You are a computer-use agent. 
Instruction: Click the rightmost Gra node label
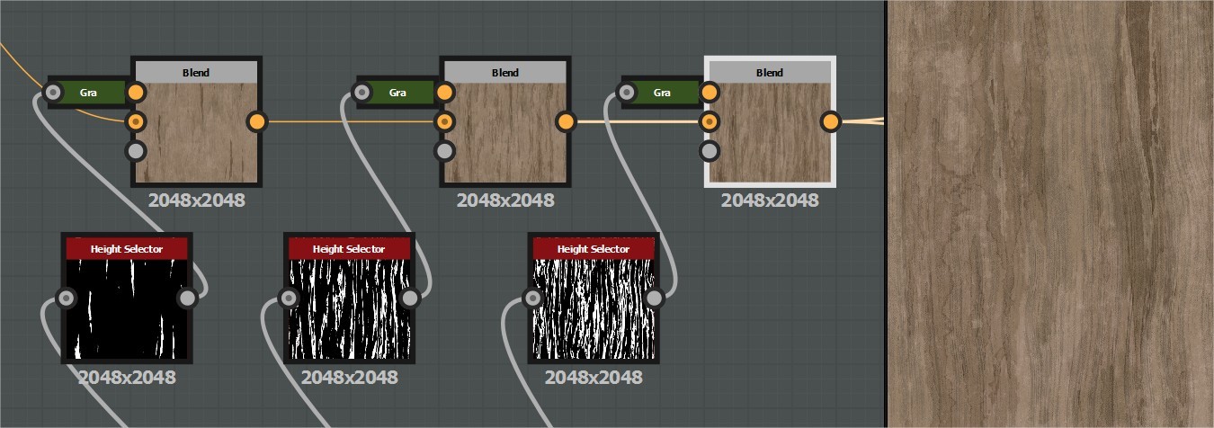coord(662,92)
